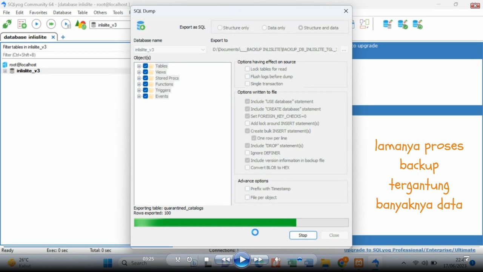The height and width of the screenshot is (272, 483).
Task: Click Upgrade to SQLyog Professional link
Action: (409, 250)
